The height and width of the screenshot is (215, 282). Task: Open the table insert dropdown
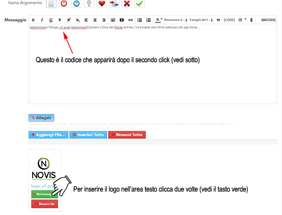(x=241, y=20)
